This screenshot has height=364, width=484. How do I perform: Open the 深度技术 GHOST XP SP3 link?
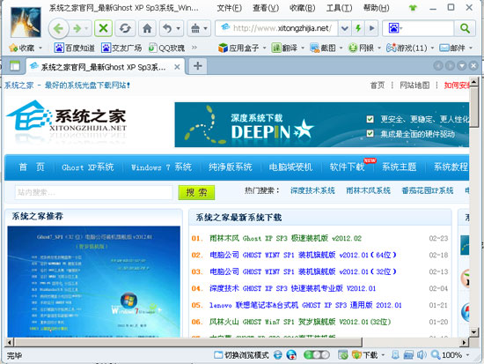click(x=292, y=288)
